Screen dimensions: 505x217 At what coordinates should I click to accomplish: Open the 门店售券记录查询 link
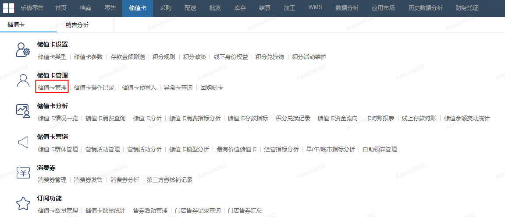[x=198, y=211]
